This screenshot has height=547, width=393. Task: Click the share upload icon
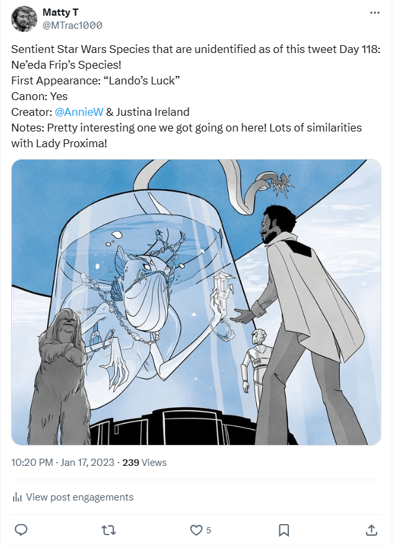pyautogui.click(x=371, y=530)
